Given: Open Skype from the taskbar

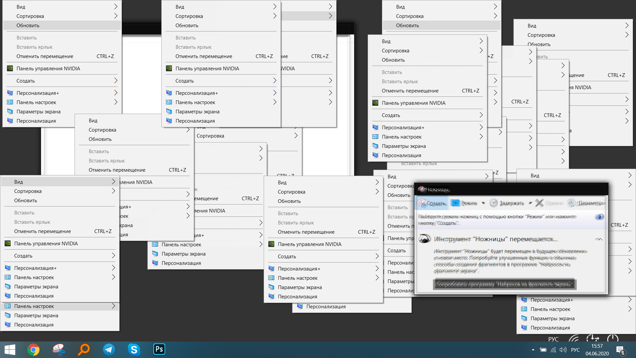Looking at the screenshot, I should (x=134, y=350).
